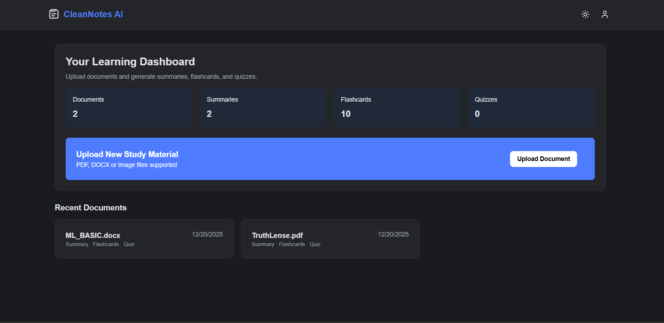The image size is (664, 323).
Task: Click the CleanNotes AI clipboard logo icon
Action: point(54,14)
